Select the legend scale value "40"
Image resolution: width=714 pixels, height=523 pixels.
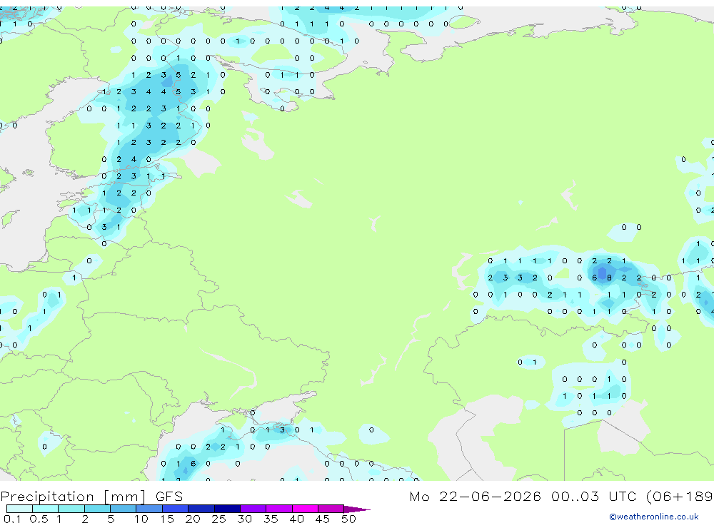pos(297,519)
